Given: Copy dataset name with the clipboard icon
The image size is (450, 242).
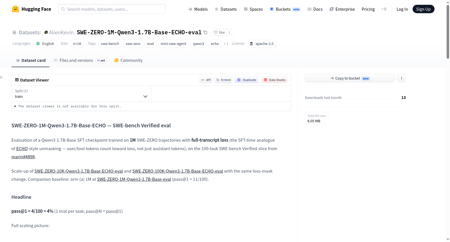Looking at the screenshot, I should click(x=205, y=32).
